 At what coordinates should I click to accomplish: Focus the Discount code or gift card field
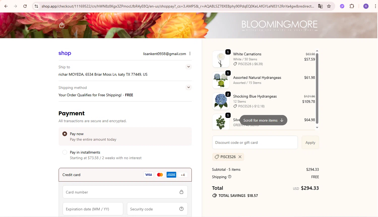coord(255,142)
